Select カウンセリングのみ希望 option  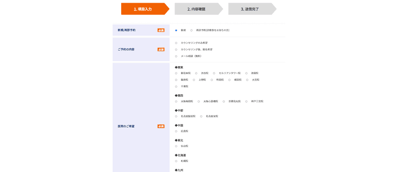pyautogui.click(x=176, y=43)
